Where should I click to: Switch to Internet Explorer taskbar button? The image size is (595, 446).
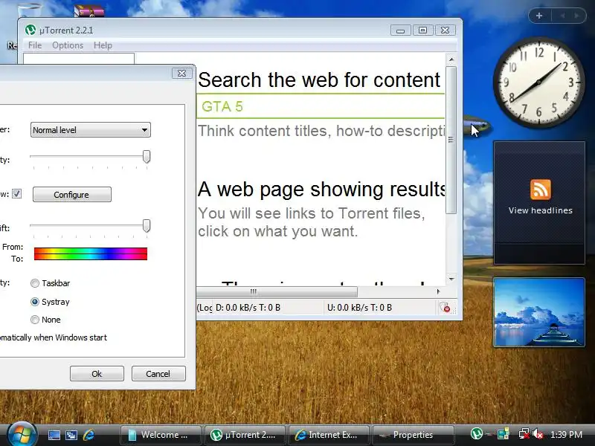coord(329,435)
